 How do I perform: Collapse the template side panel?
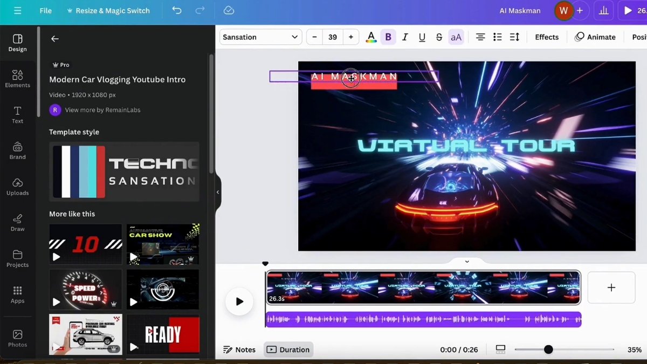pos(218,191)
